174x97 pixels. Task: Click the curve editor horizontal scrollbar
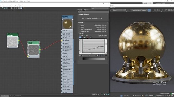(x=92, y=54)
